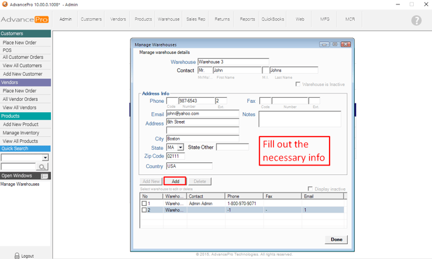432x259 pixels.
Task: Open the QuickBooks menu
Action: pyautogui.click(x=273, y=19)
